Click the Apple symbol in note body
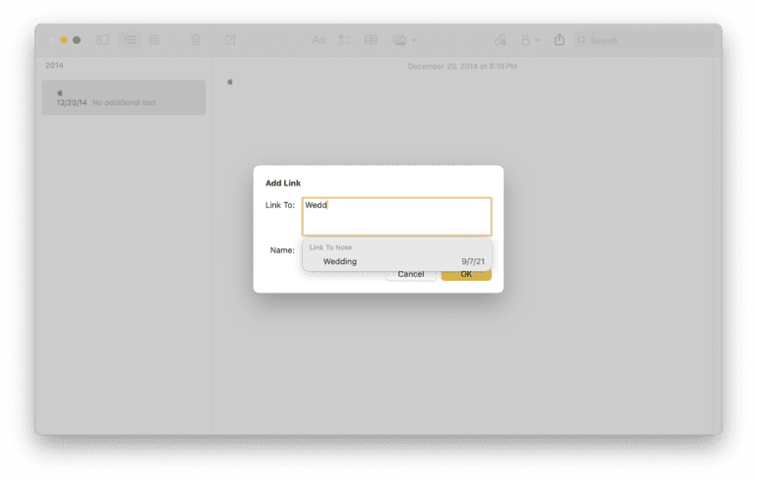Viewport: 757px width, 481px height. pos(230,81)
